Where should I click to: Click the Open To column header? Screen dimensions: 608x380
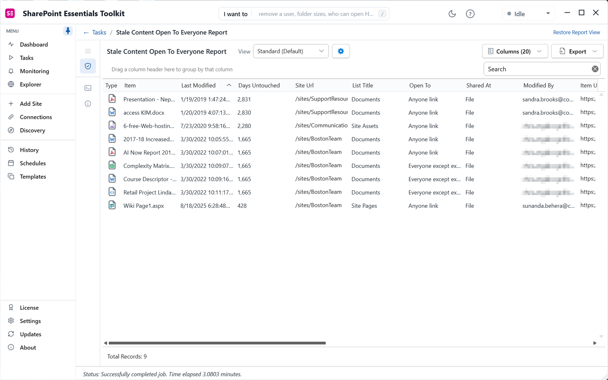coord(420,85)
